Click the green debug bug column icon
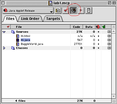The width and height of the screenshot is (117, 104). [104, 27]
